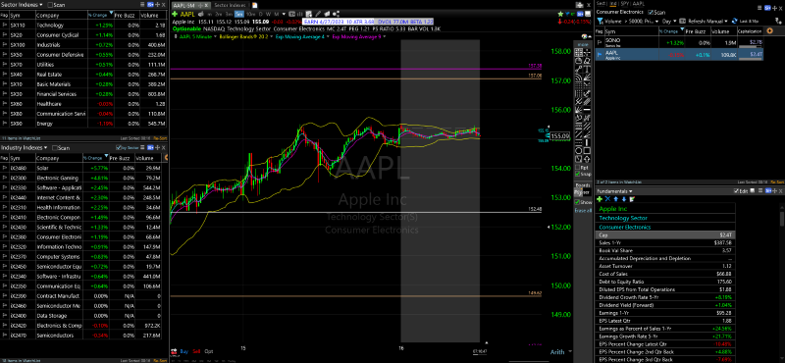The width and height of the screenshot is (785, 363).
Task: Click the blue up arrow in Fundamentals
Action: (x=616, y=199)
